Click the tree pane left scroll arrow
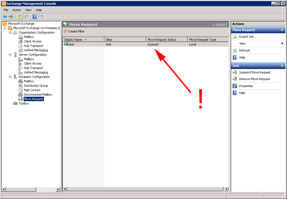The width and height of the screenshot is (287, 199). click(x=4, y=189)
